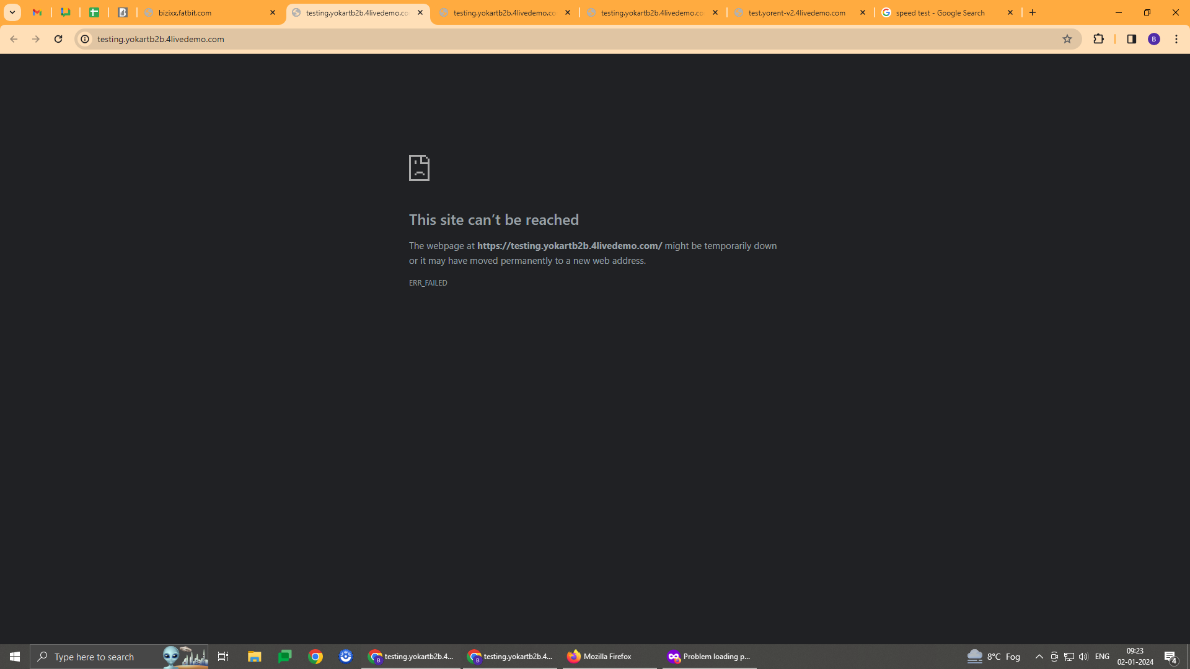Open Mozilla Firefox from taskbar
This screenshot has height=669, width=1190.
599,657
